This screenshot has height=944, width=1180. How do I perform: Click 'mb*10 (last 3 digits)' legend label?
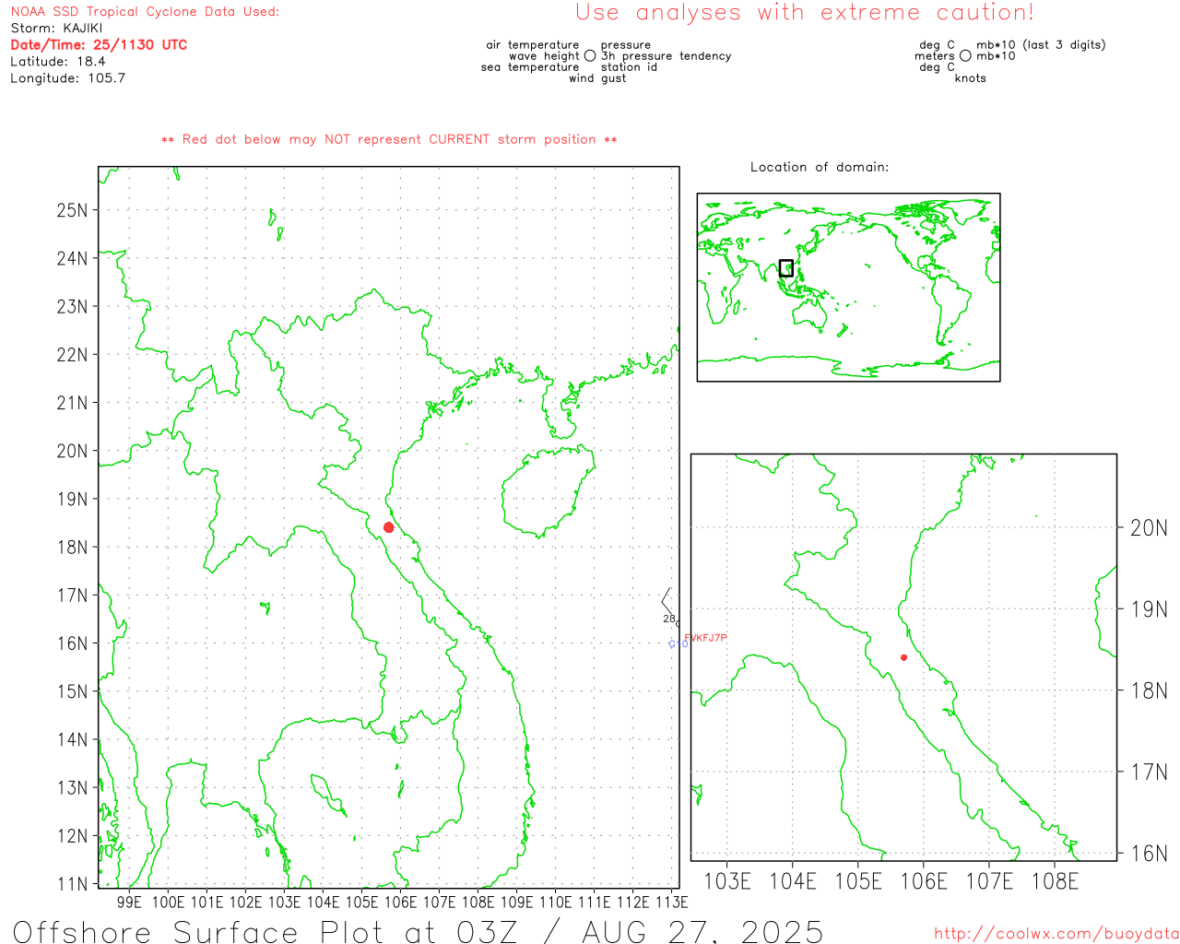1041,45
